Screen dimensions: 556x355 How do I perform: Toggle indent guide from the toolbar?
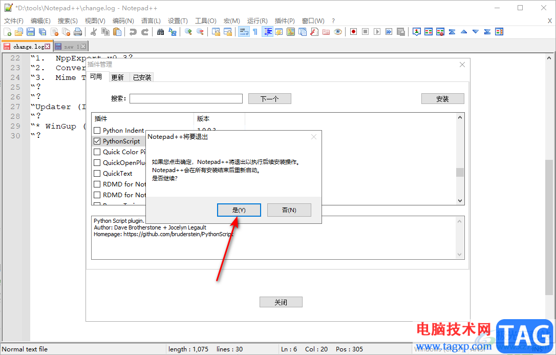click(267, 32)
